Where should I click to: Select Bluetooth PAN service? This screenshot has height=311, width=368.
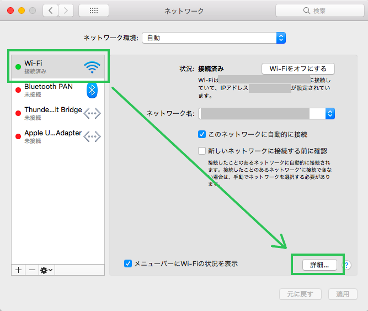tap(58, 90)
